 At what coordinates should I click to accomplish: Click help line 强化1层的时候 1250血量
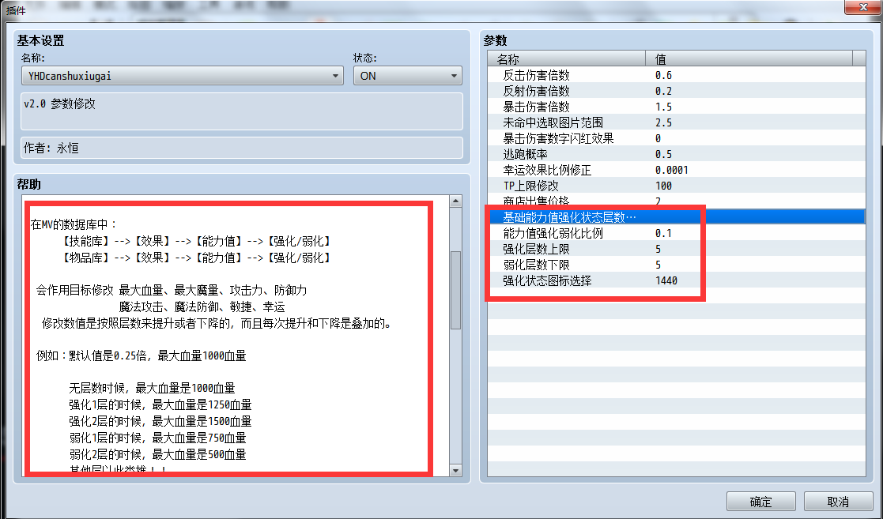(160, 404)
